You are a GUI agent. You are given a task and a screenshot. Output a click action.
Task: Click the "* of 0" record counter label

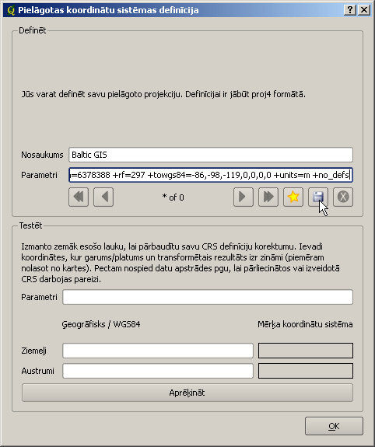tap(173, 197)
